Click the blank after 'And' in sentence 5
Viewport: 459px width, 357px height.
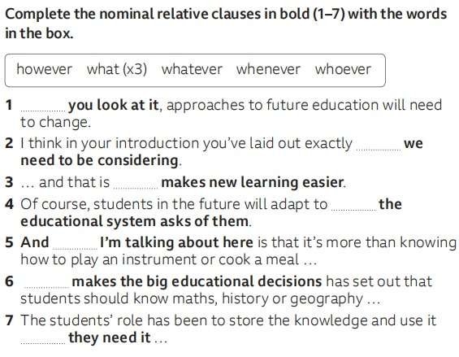click(x=75, y=245)
